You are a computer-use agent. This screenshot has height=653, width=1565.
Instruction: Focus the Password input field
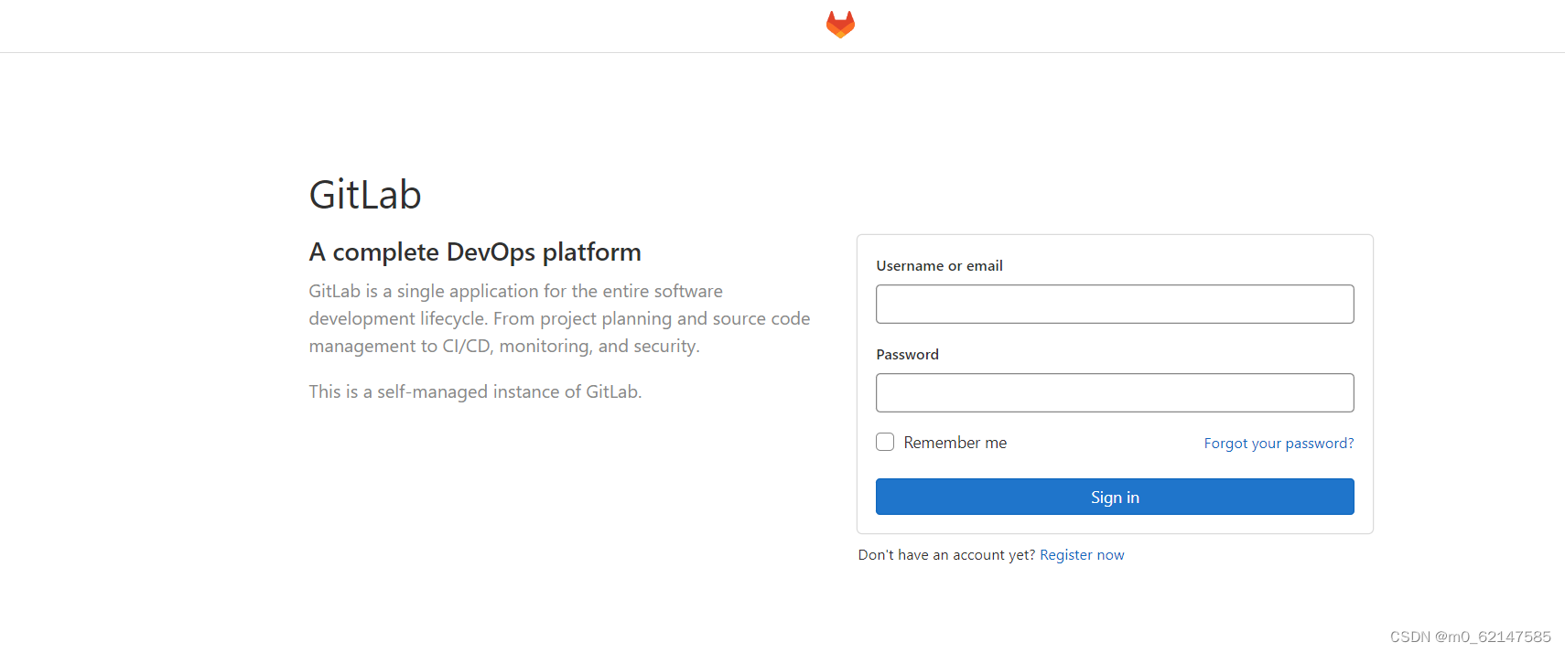pyautogui.click(x=1115, y=392)
